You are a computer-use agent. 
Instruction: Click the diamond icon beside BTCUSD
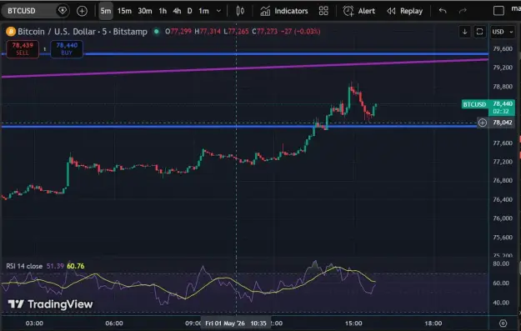tap(63, 11)
